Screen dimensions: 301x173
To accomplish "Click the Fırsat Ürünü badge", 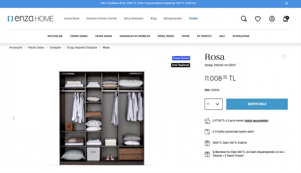I will 181,58.
